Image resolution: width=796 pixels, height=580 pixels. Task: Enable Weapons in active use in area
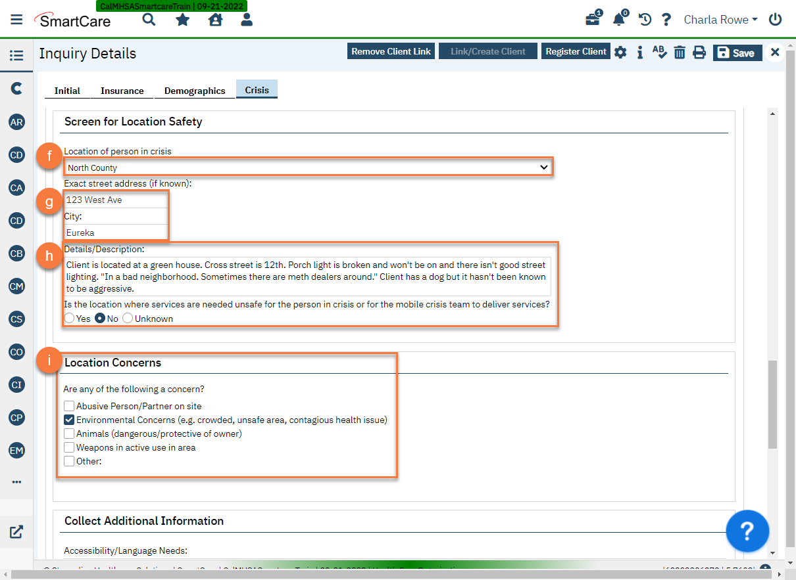(69, 447)
